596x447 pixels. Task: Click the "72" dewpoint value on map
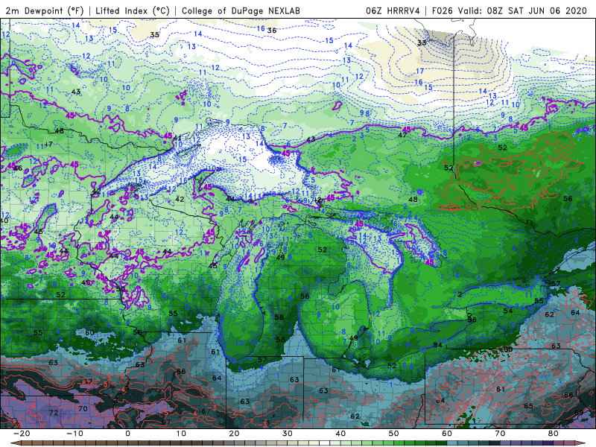pos(54,413)
